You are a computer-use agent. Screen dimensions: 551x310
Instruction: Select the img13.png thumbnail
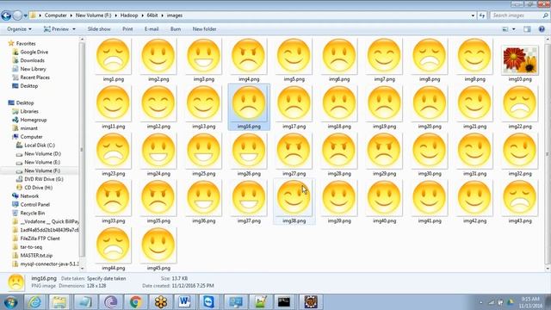pyautogui.click(x=203, y=103)
